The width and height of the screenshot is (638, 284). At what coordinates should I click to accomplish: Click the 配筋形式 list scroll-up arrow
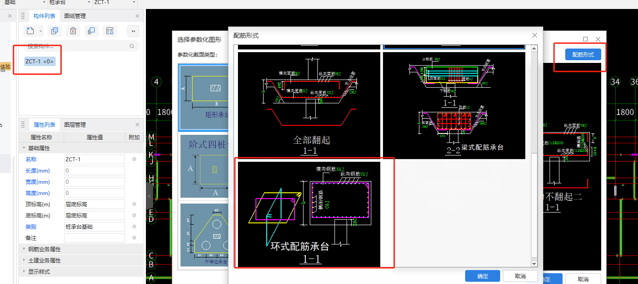point(534,48)
